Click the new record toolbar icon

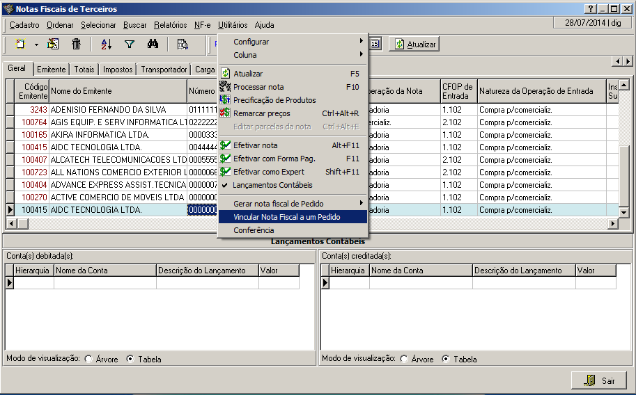point(21,45)
